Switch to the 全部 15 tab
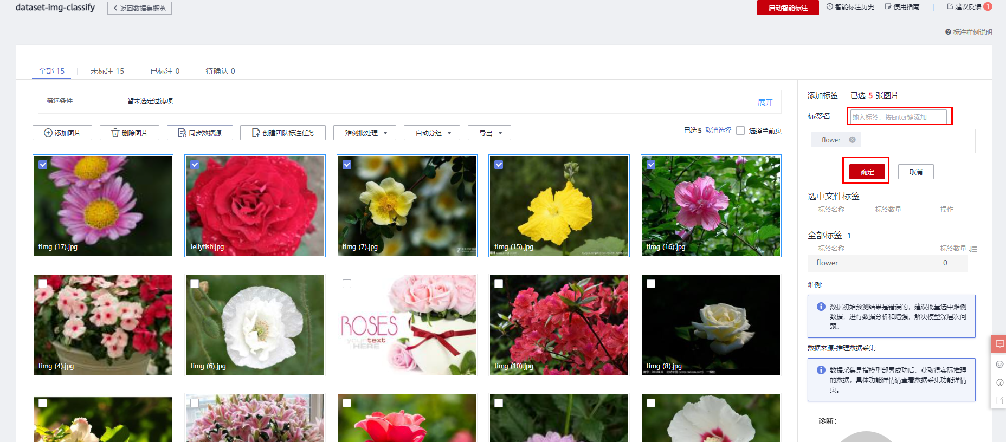 51,71
